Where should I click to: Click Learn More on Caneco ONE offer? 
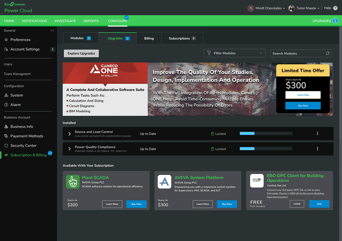(x=303, y=95)
